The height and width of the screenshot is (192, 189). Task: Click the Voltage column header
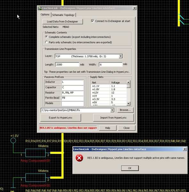tap(118, 83)
